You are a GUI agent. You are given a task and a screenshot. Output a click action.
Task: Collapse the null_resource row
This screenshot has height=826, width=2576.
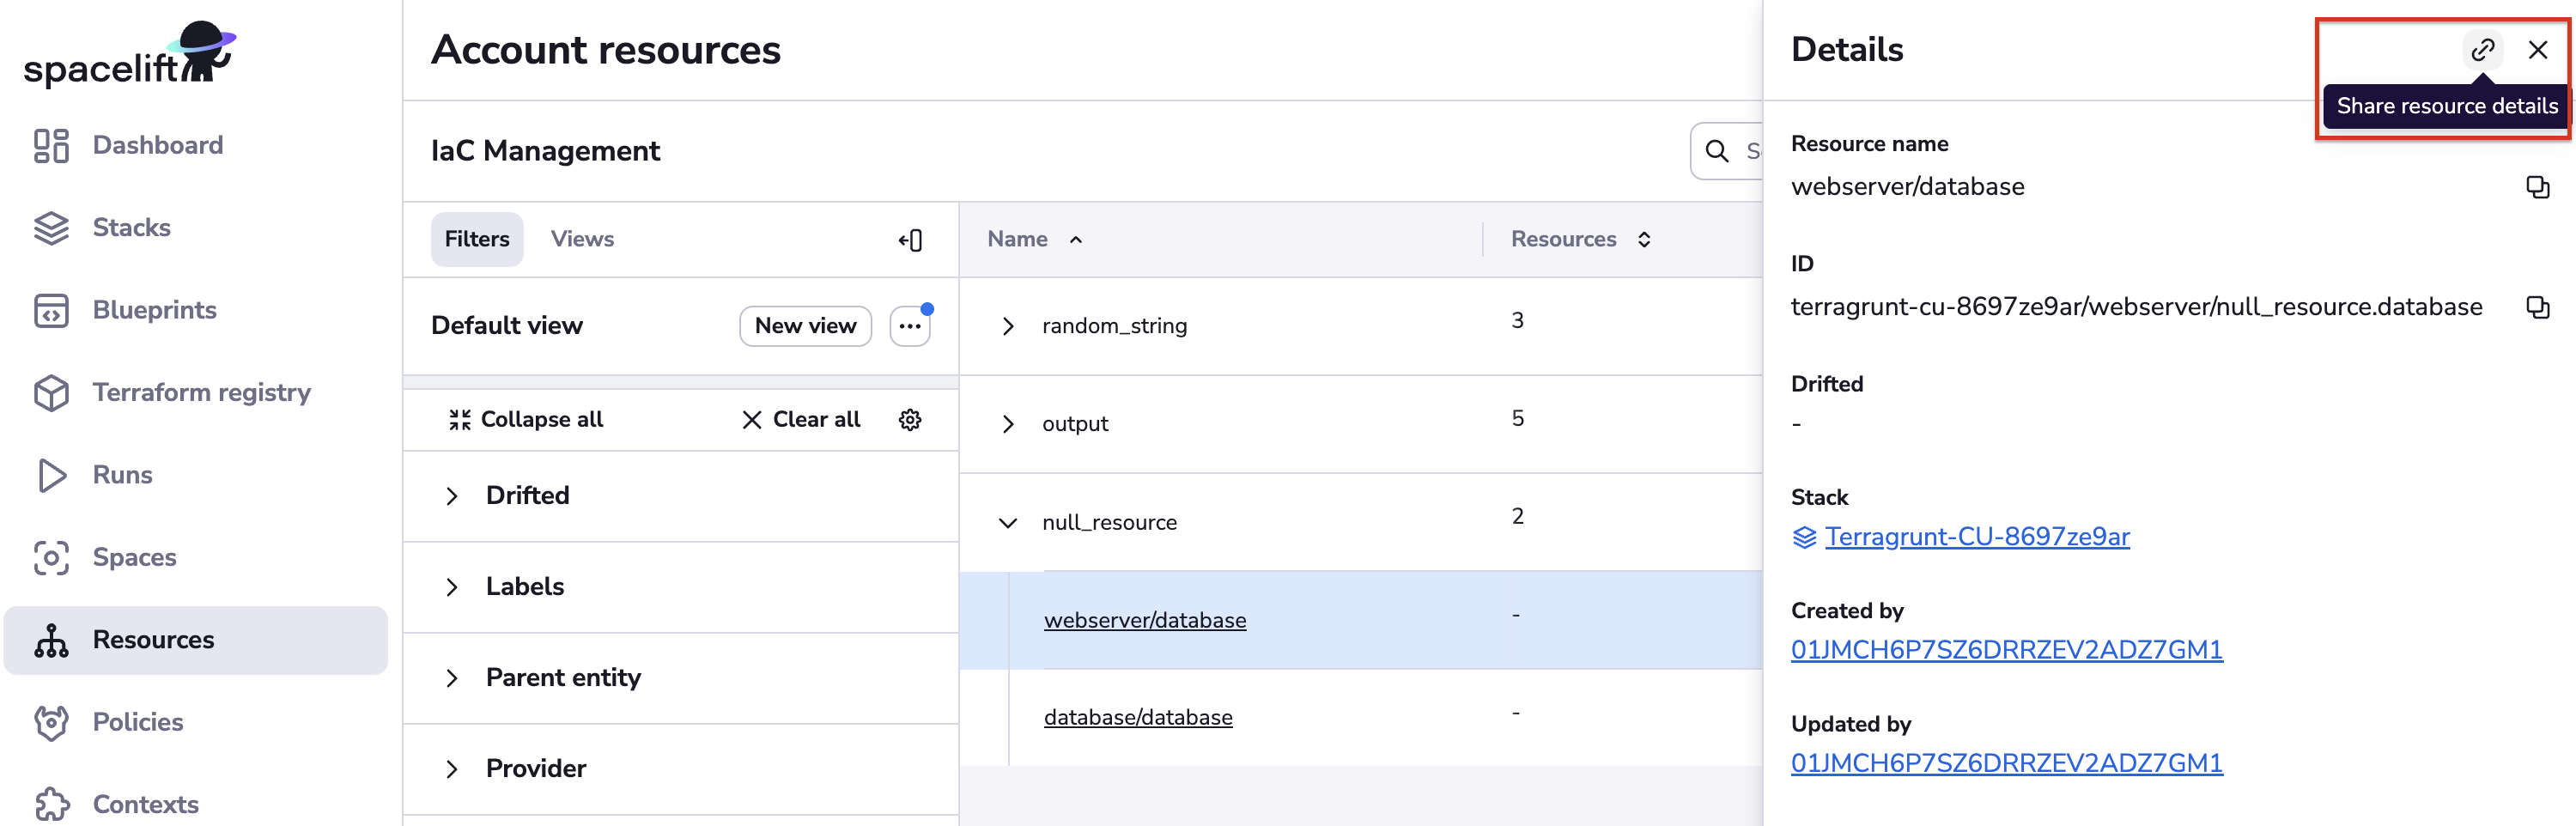[1008, 522]
